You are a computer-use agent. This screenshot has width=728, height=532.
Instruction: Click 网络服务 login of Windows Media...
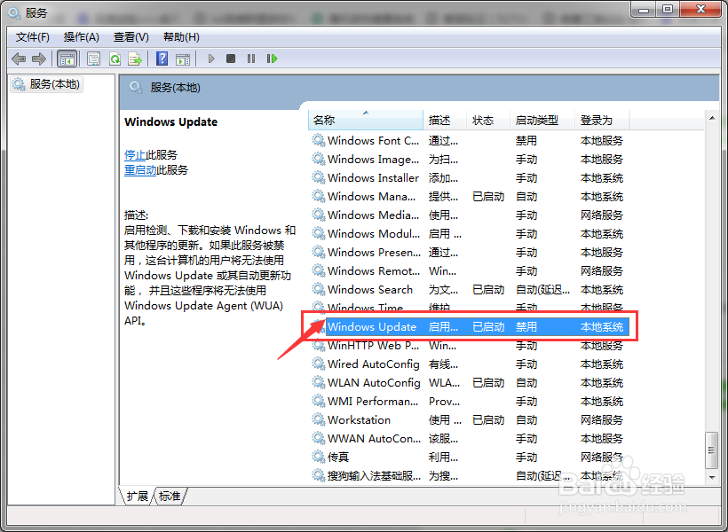602,215
